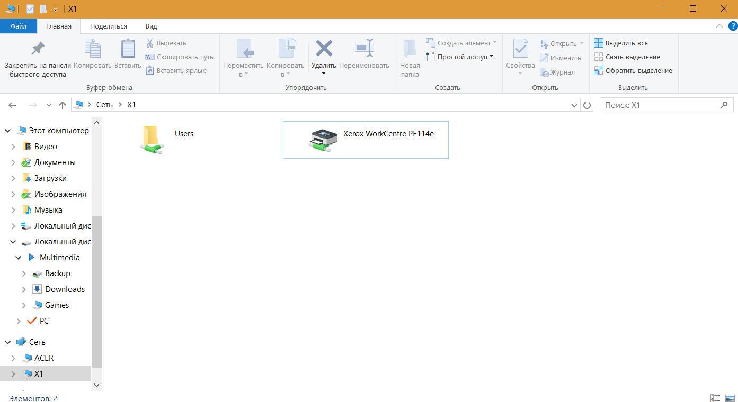Open recent locations dropdown arrow
The width and height of the screenshot is (738, 402).
click(x=49, y=105)
